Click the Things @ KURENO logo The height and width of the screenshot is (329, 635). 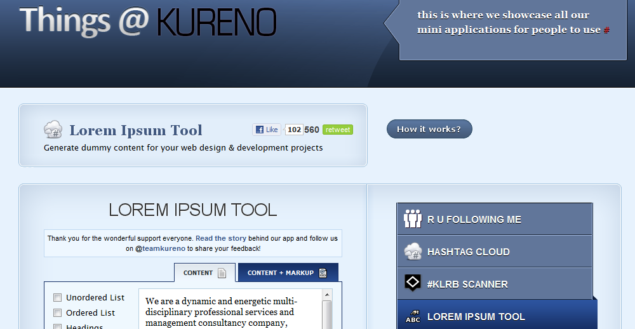coord(148,21)
